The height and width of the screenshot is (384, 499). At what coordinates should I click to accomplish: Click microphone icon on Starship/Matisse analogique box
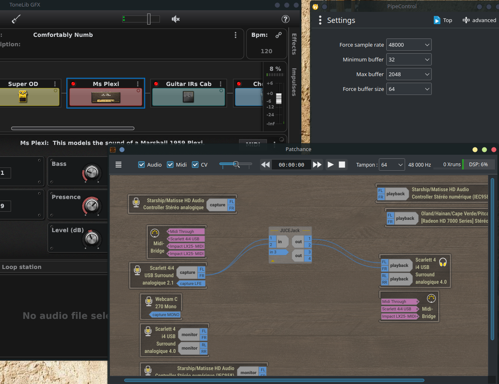pos(136,202)
